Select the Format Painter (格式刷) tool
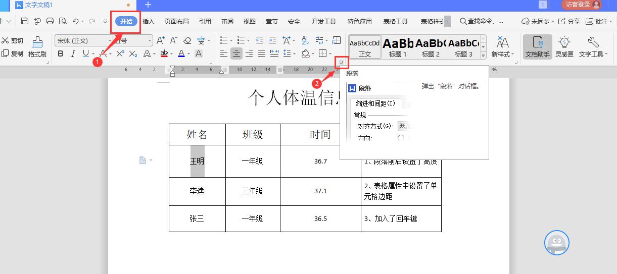This screenshot has width=617, height=274. click(x=37, y=46)
